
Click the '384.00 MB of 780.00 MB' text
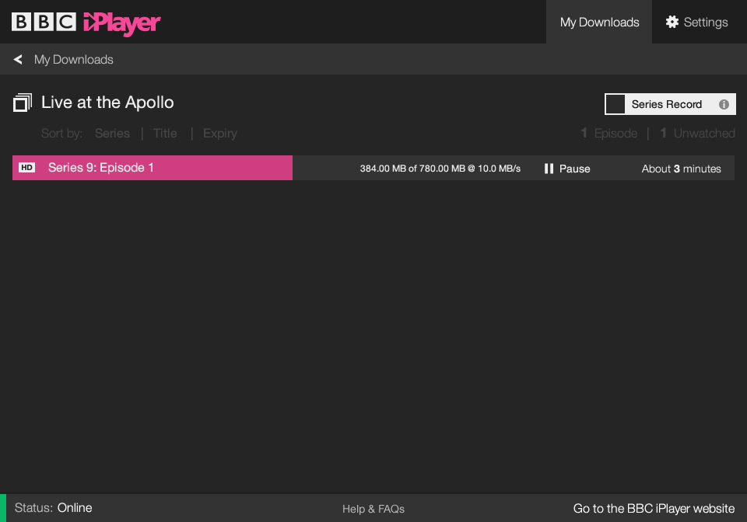point(412,169)
